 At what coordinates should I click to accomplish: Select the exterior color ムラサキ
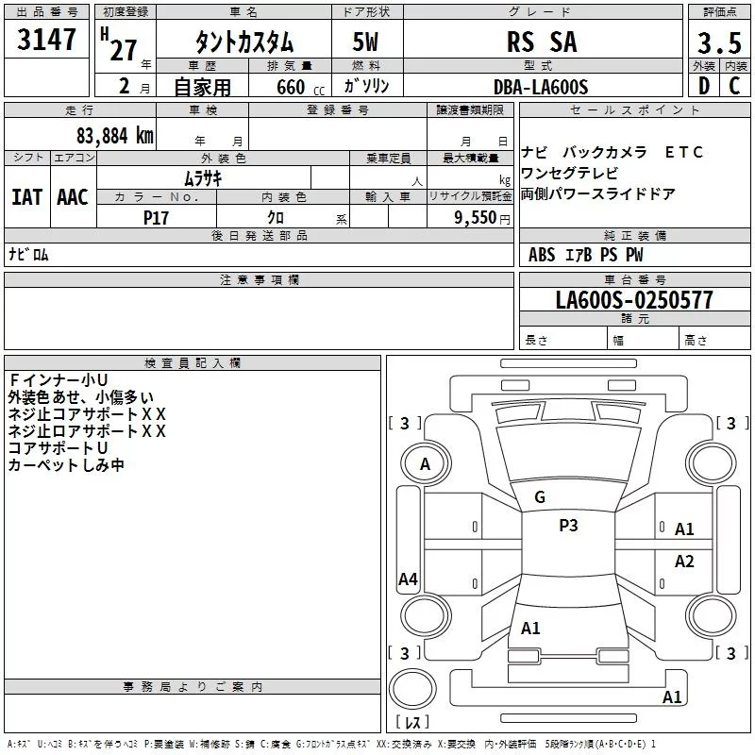coord(203,178)
